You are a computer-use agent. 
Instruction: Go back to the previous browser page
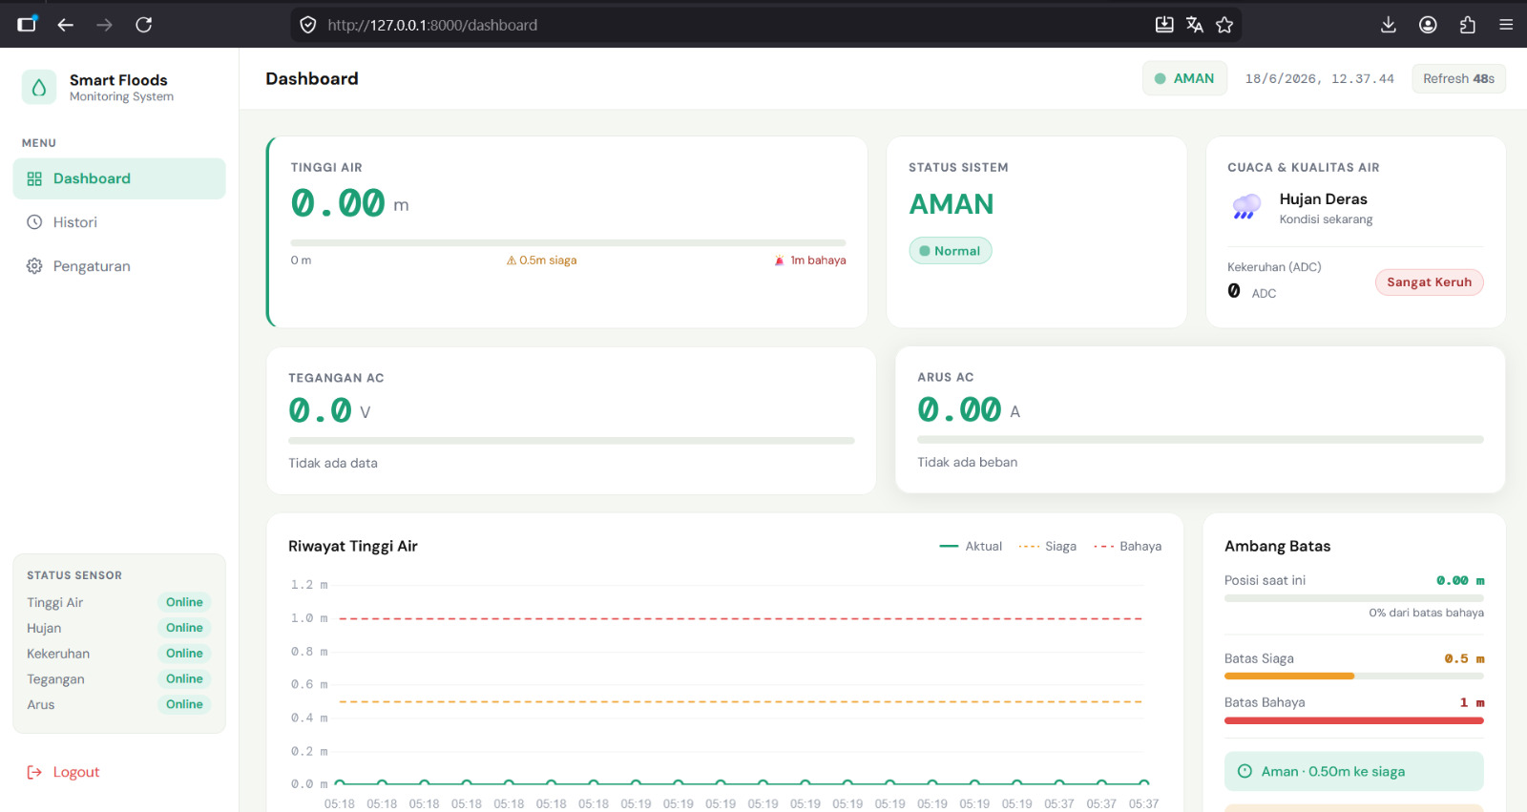[66, 25]
